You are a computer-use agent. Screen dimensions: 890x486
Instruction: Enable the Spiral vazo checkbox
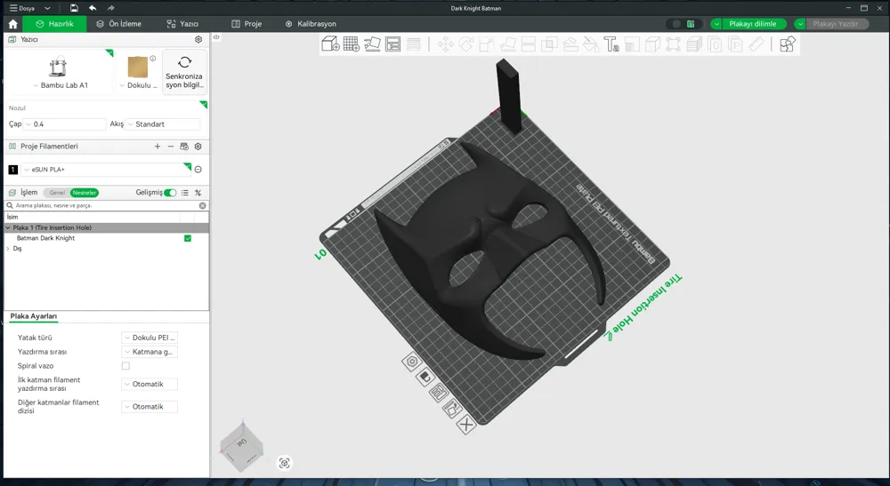125,366
